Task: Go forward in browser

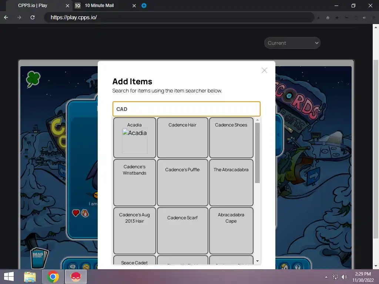Action: click(19, 17)
